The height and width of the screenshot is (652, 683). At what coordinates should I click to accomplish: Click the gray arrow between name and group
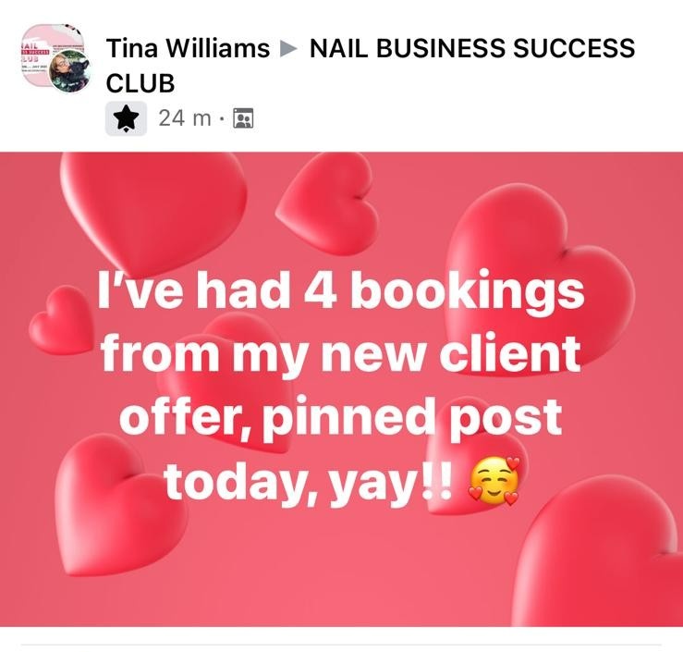tap(288, 49)
